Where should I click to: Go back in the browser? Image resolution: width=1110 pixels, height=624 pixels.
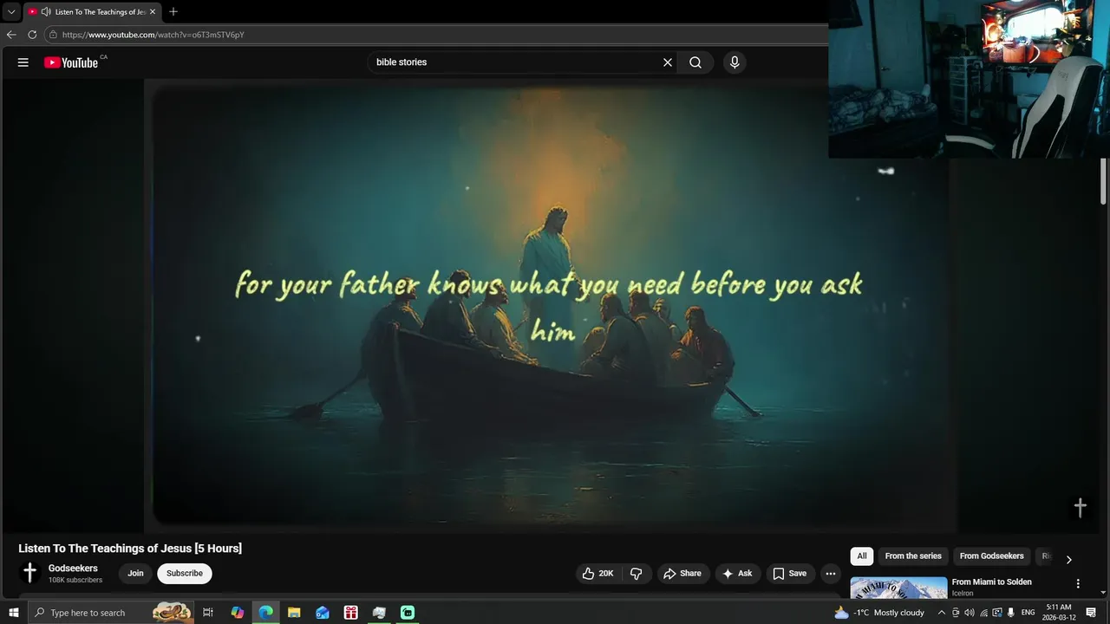tap(11, 35)
